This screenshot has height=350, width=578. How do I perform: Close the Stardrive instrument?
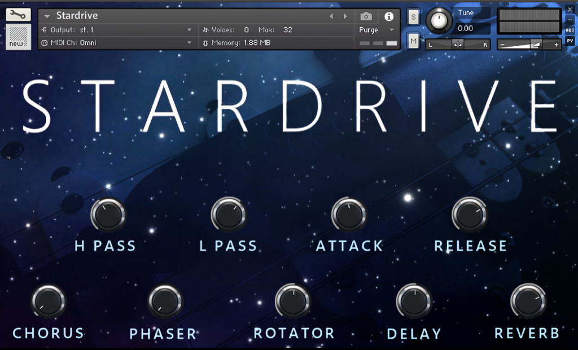[570, 10]
